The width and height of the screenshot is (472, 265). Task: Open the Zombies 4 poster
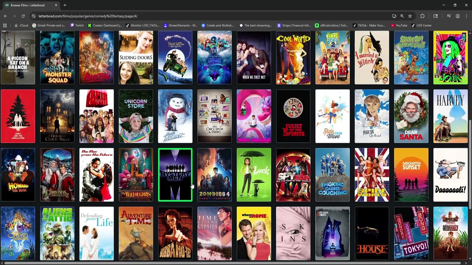tap(215, 175)
